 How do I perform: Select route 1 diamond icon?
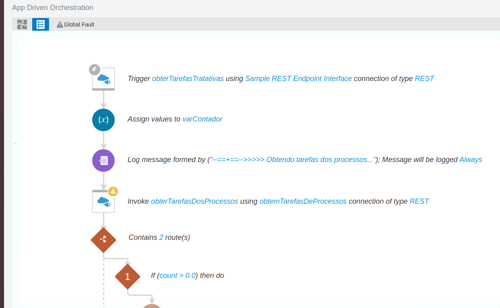tap(128, 277)
